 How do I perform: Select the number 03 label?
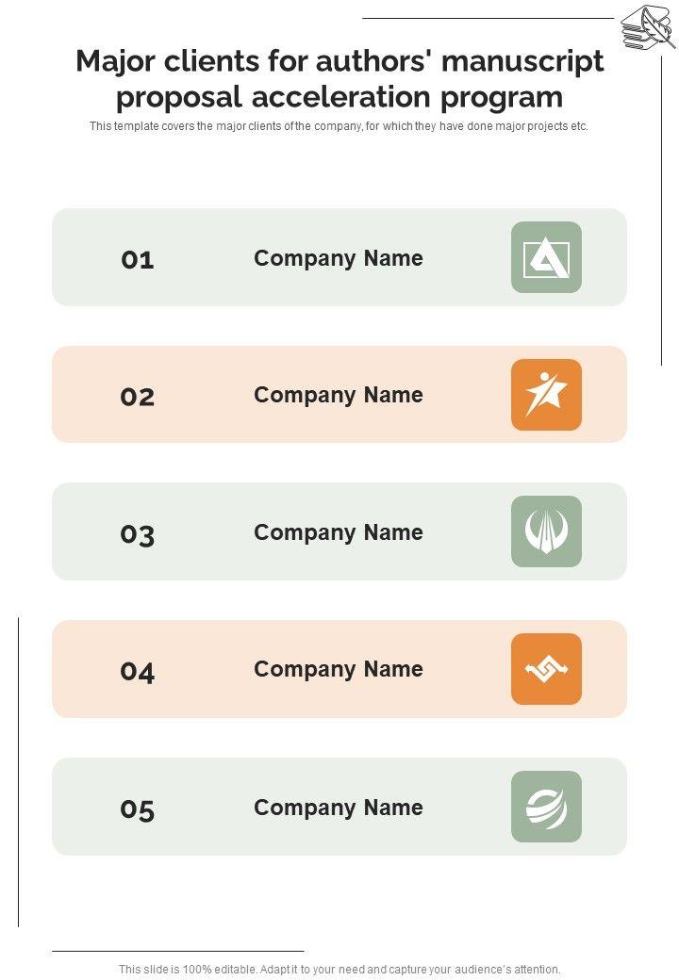tap(137, 534)
